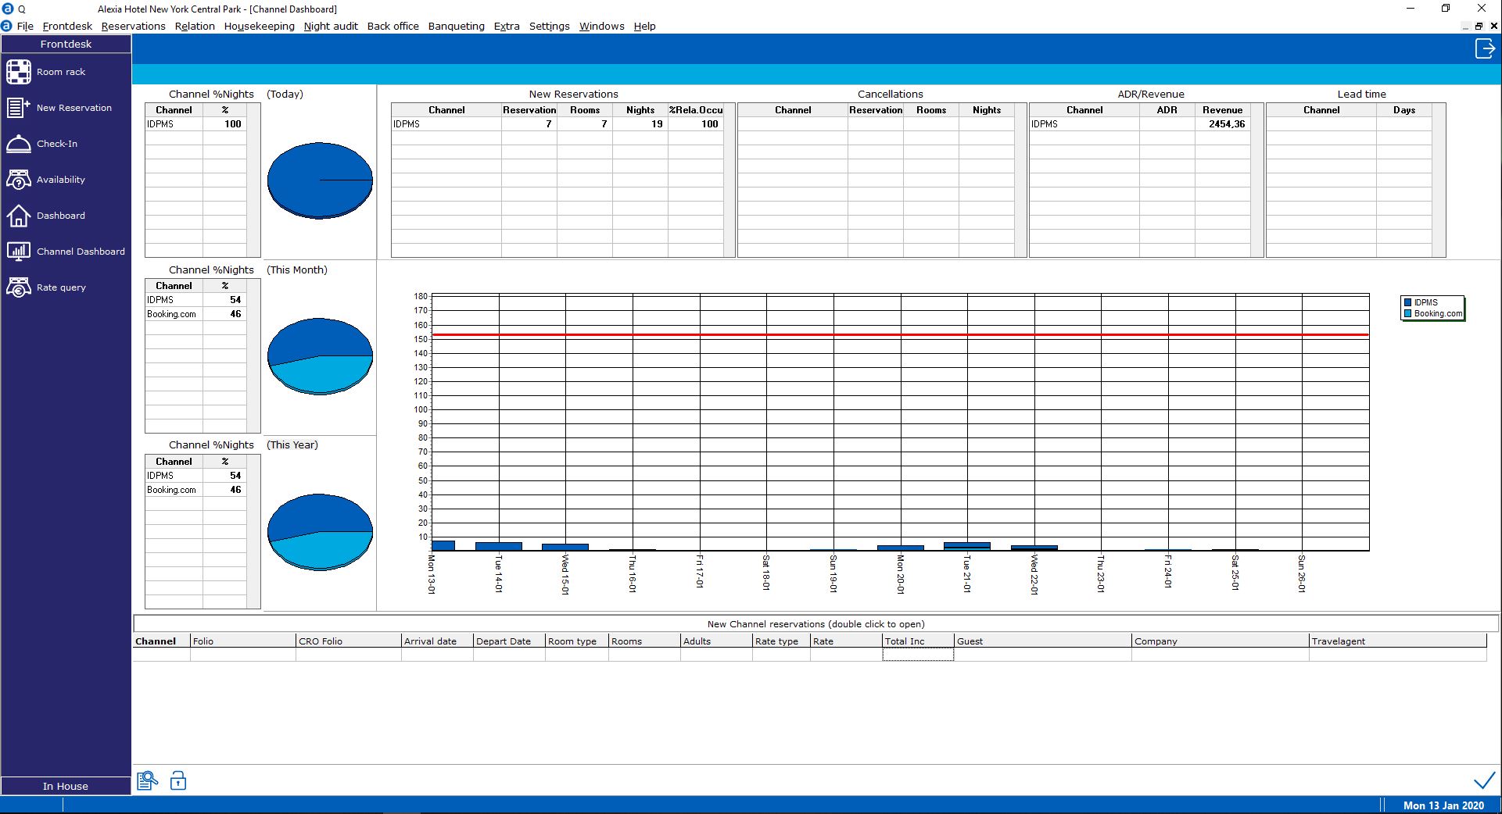1502x814 pixels.
Task: Click the Total Inc cell in the reservations grid
Action: point(918,655)
